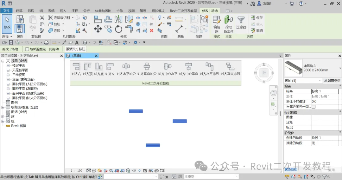This screenshot has width=342, height=180.
Task: Click the Cut to Clipboard scissors icon
Action: [x=42, y=18]
